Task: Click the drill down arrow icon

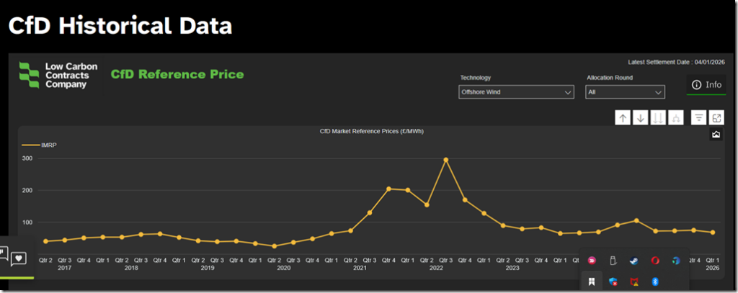Action: (640, 118)
